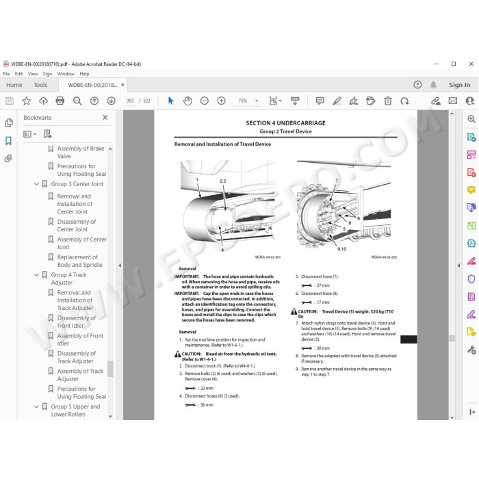The image size is (479, 479).
Task: Click the Save file icon
Action: [x=10, y=101]
